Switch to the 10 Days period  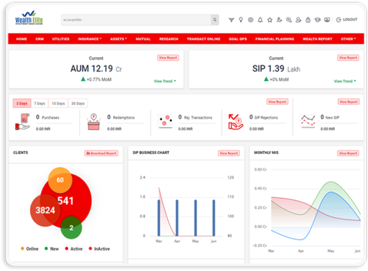[58, 103]
